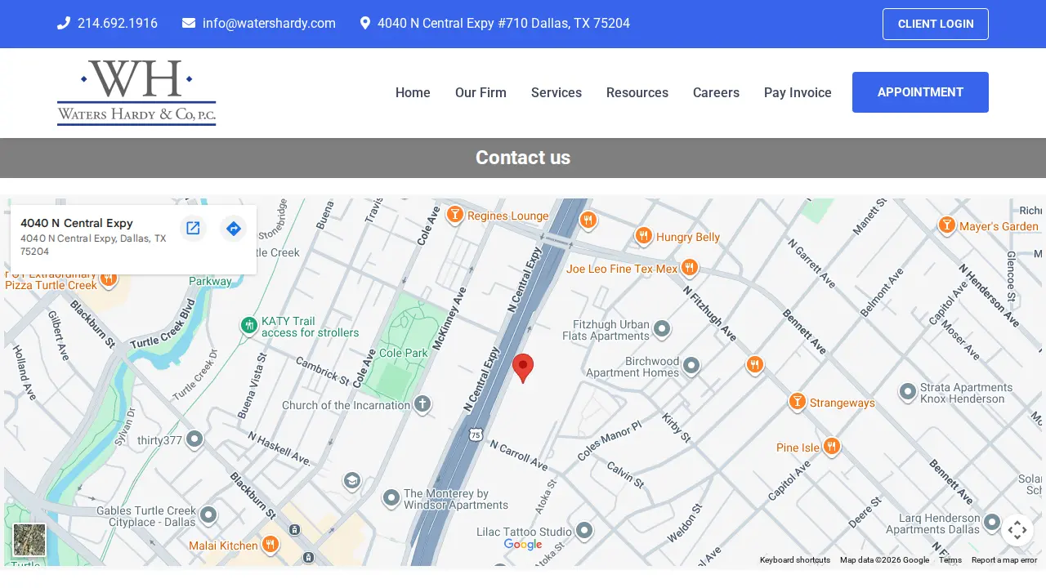Open the larger map view icon
Image resolution: width=1046 pixels, height=588 pixels.
[x=193, y=229]
